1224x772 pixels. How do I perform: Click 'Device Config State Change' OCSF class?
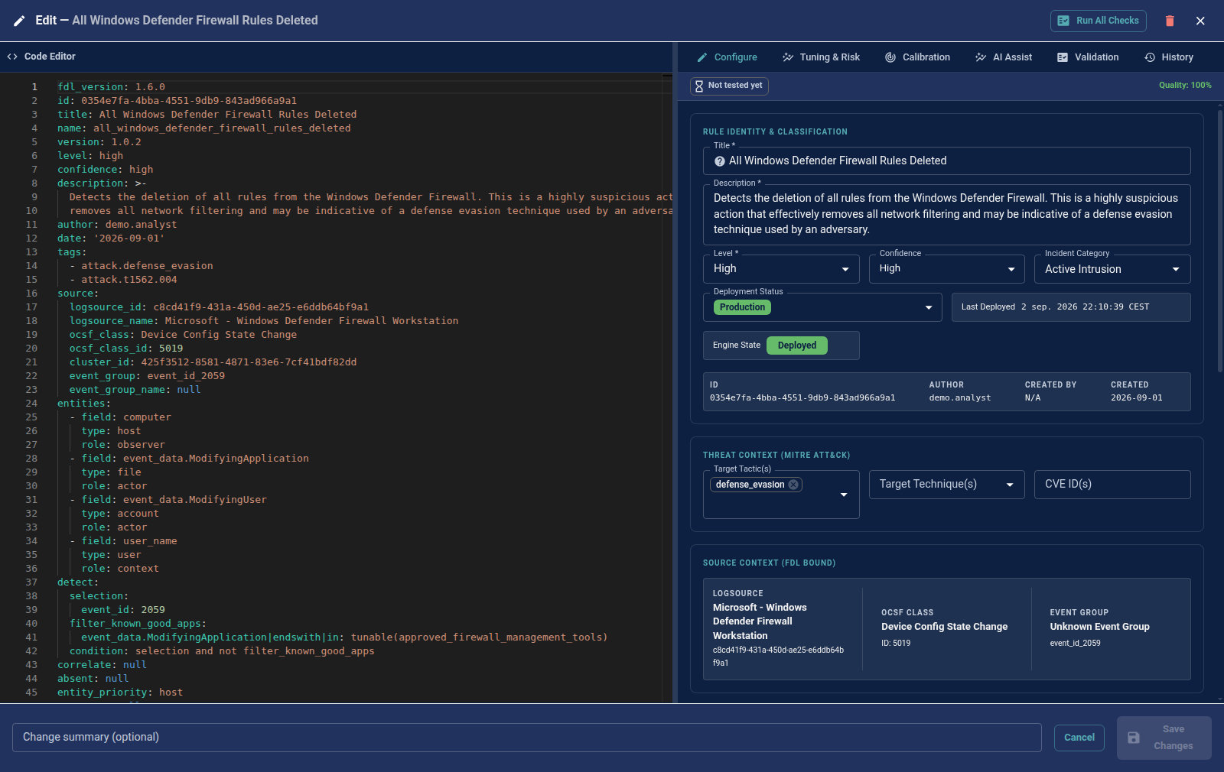(944, 627)
